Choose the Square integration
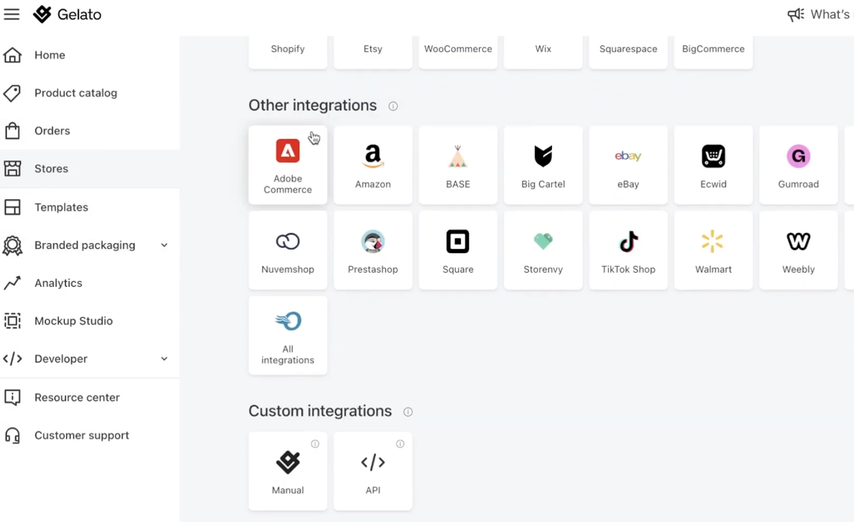This screenshot has height=522, width=854. (458, 250)
